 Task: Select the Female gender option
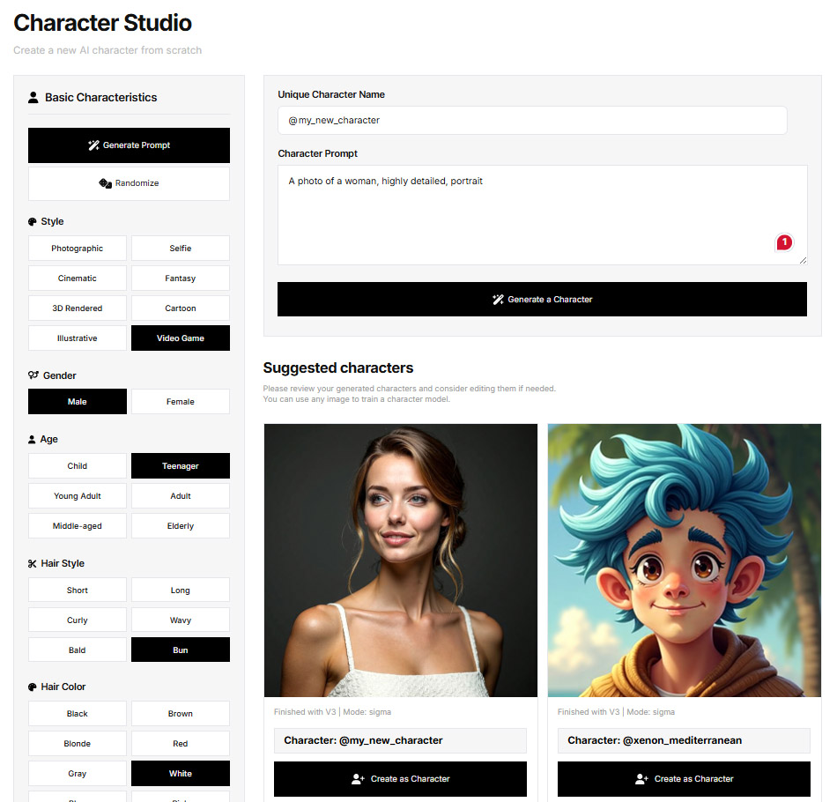pos(180,401)
